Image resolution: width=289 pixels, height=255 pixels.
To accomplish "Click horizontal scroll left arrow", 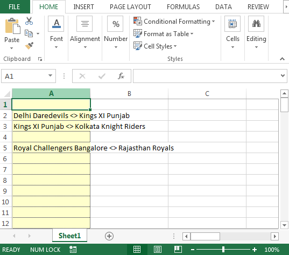I will [186, 236].
